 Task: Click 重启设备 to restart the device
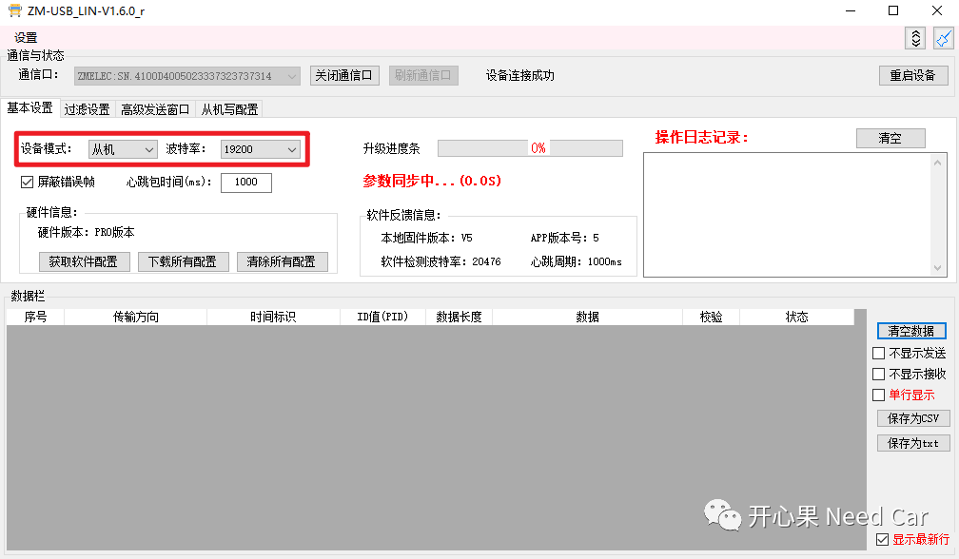pyautogui.click(x=912, y=75)
